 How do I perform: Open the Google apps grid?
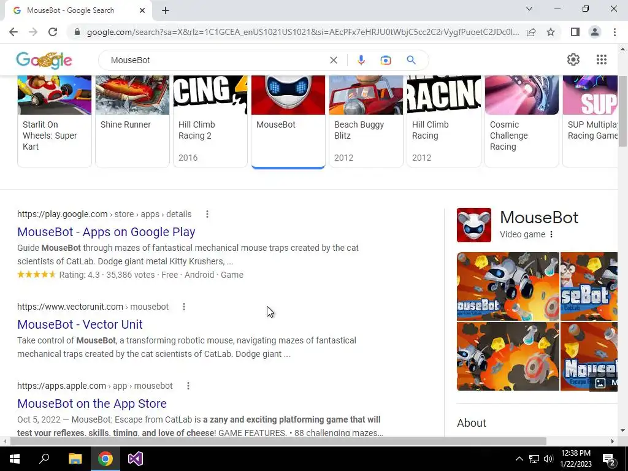(602, 59)
